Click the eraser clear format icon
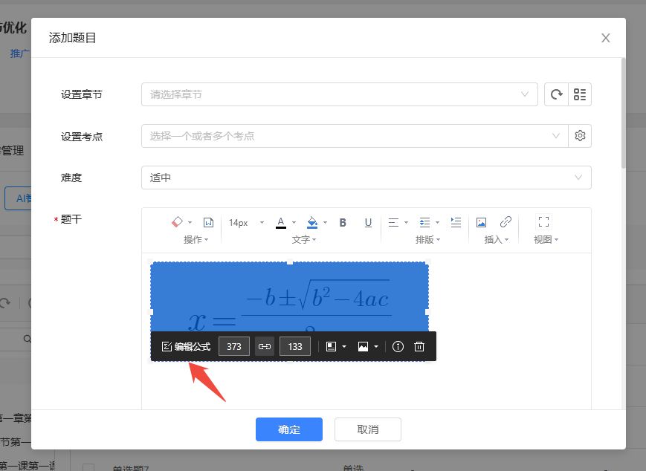The width and height of the screenshot is (646, 471). pyautogui.click(x=177, y=222)
